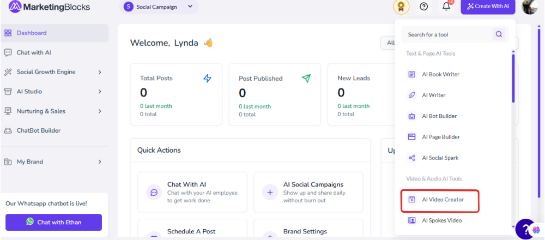Screen dimensions: 545x240
Task: Click the AI Bot Builder robot icon
Action: (412, 116)
